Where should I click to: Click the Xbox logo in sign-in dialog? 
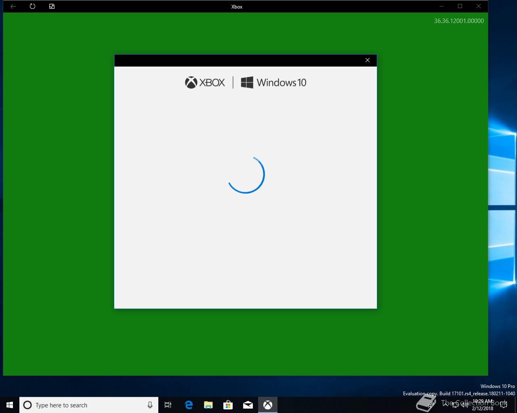[205, 83]
